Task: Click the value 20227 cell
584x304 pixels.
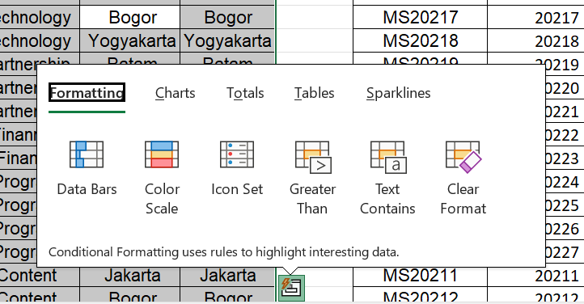Action: [565, 252]
